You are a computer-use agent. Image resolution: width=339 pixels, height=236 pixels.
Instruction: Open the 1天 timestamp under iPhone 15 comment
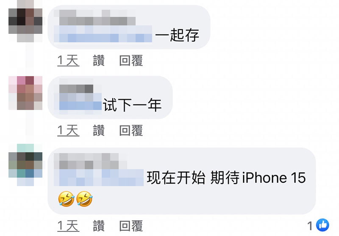pyautogui.click(x=68, y=226)
